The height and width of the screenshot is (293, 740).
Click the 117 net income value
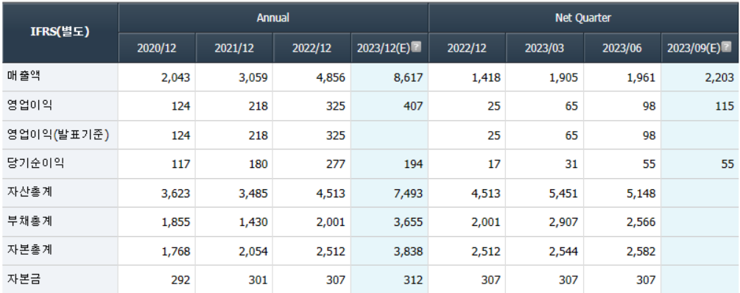(x=180, y=164)
